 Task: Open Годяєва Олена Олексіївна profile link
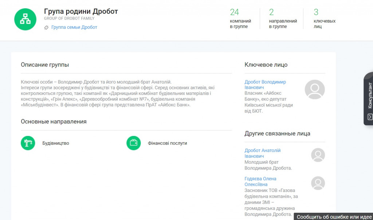[260, 181]
